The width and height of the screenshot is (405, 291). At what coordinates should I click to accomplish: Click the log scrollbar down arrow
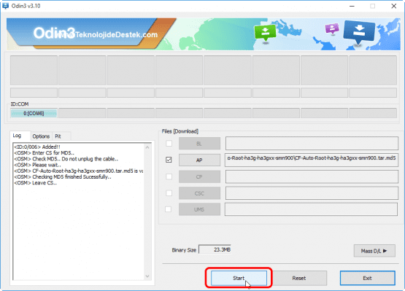(147, 276)
